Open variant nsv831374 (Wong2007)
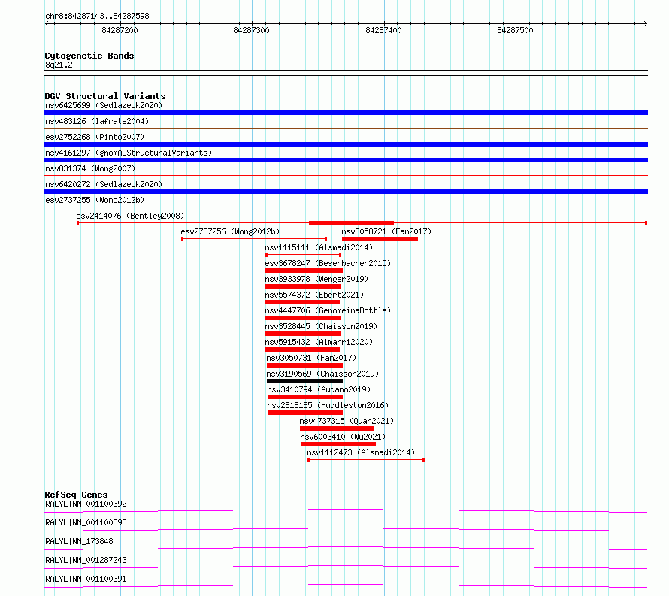This screenshot has height=596, width=669. tap(90, 168)
